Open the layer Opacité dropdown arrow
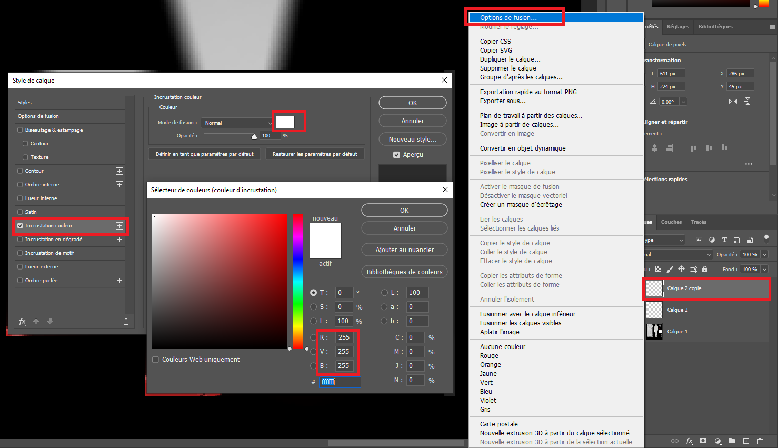778x448 pixels. click(x=764, y=255)
